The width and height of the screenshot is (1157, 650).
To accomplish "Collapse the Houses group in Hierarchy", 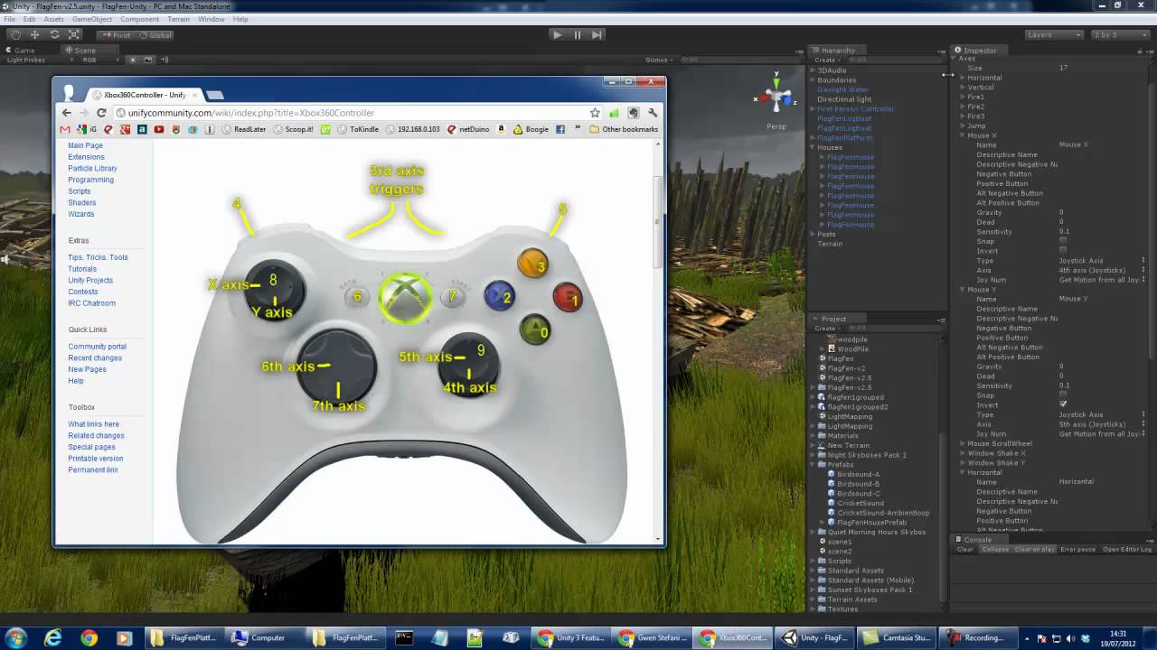I will 813,147.
